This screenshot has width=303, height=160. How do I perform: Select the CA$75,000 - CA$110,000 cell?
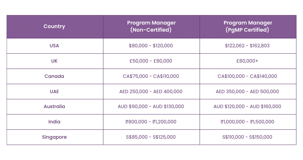[151, 76]
